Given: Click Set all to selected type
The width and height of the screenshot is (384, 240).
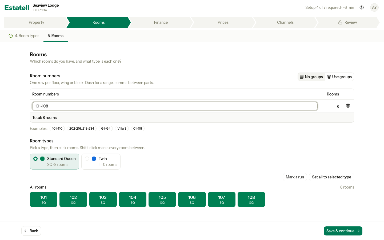Looking at the screenshot, I should [331, 177].
